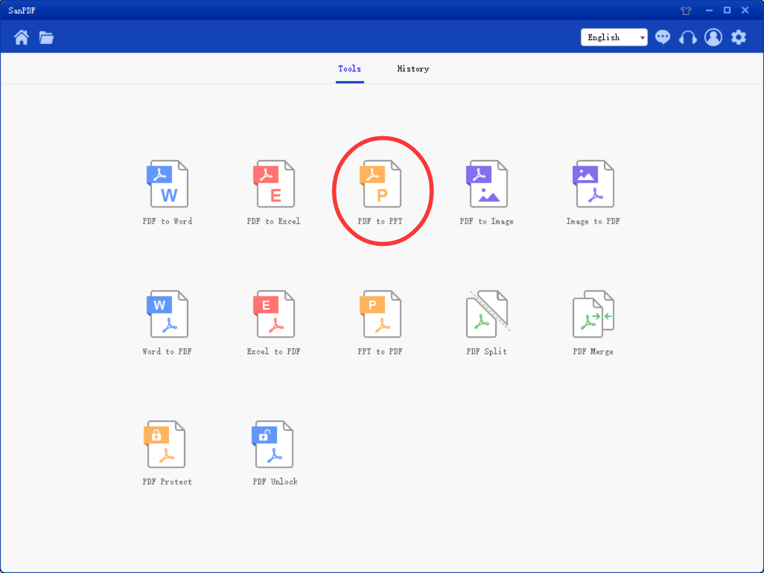Open the circled PDF to PPT tool
The height and width of the screenshot is (573, 764).
382,187
